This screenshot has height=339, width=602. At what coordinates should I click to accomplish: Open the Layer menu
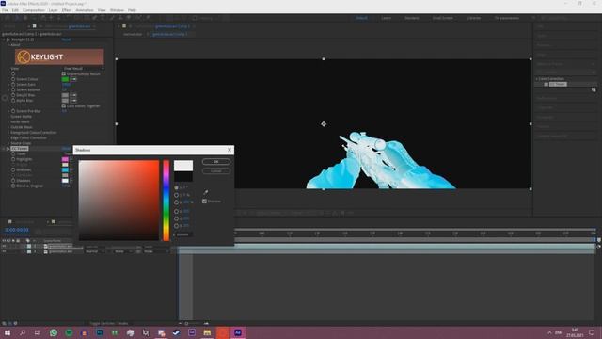(x=53, y=10)
